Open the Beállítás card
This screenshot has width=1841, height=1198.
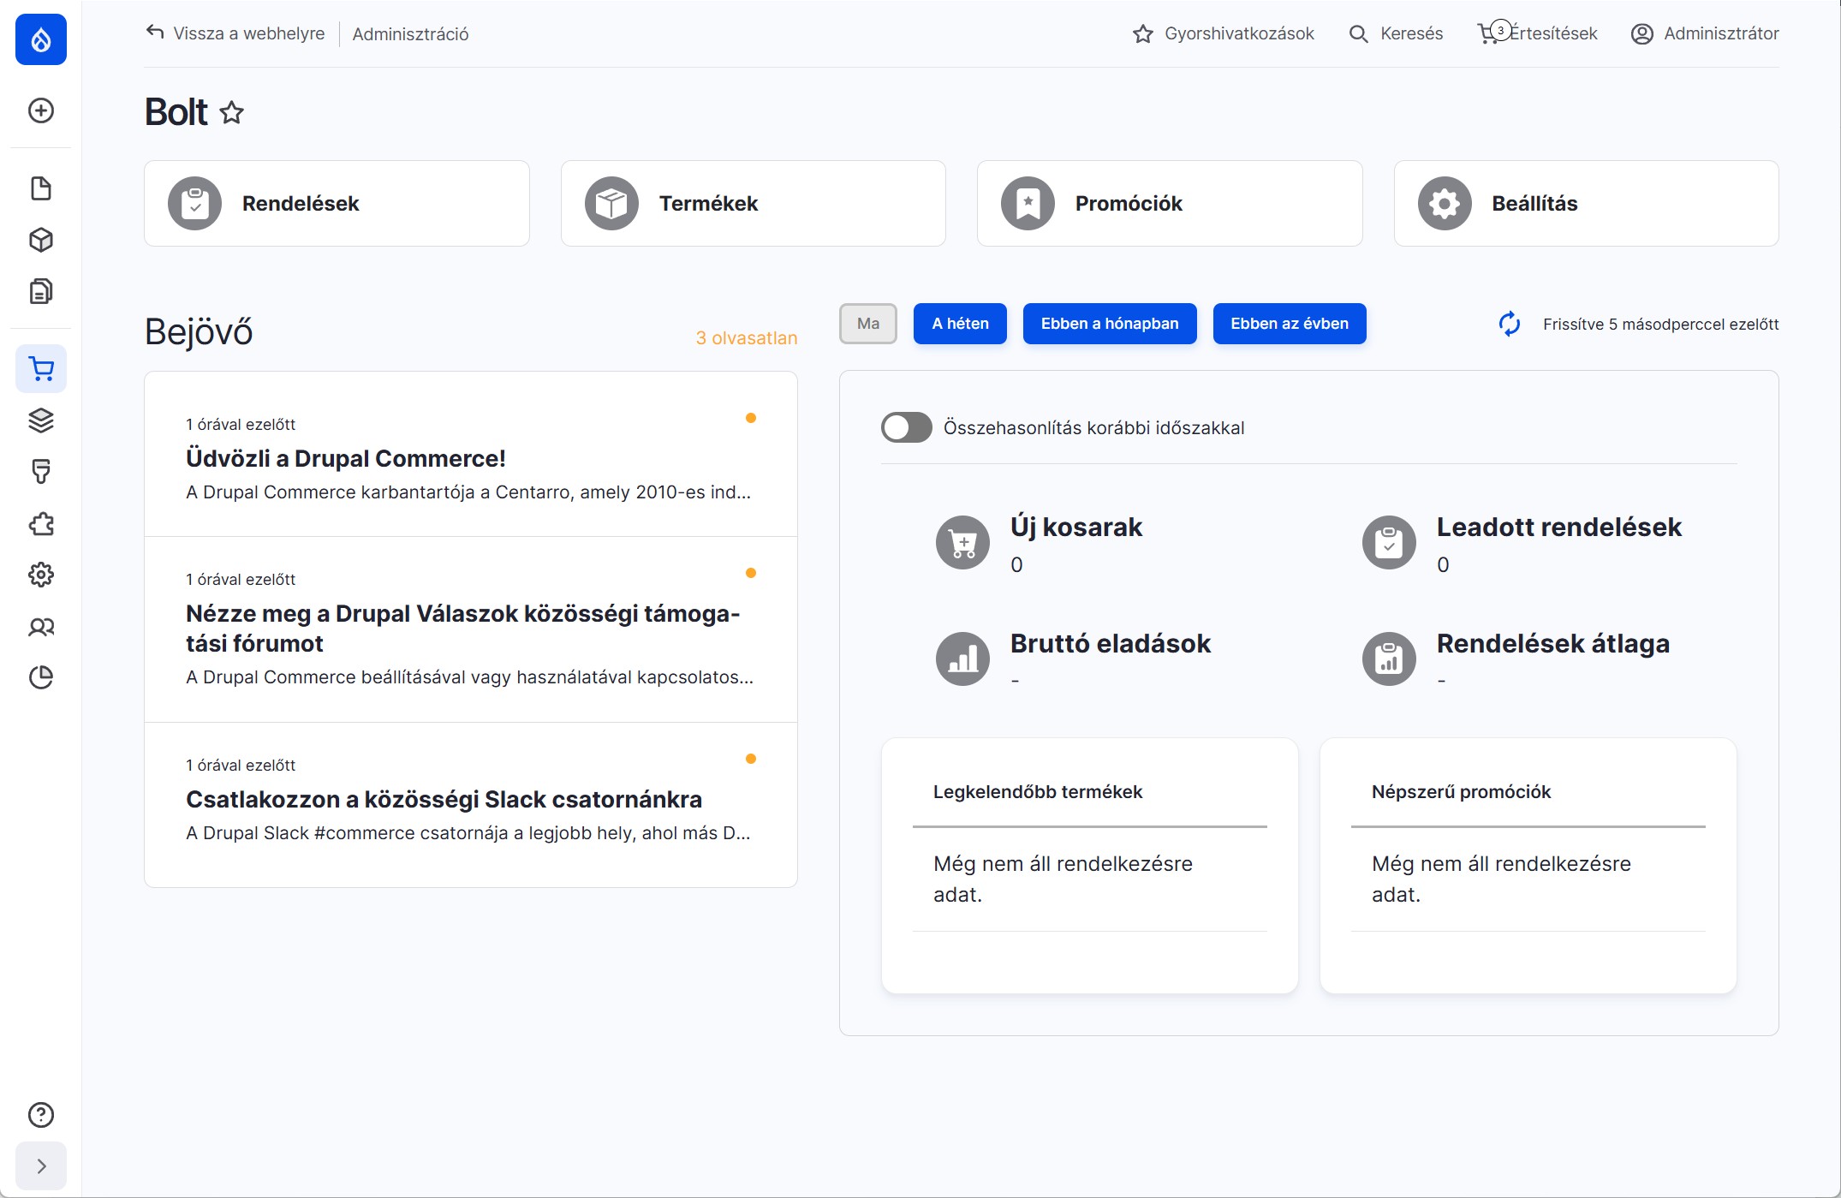(x=1586, y=204)
